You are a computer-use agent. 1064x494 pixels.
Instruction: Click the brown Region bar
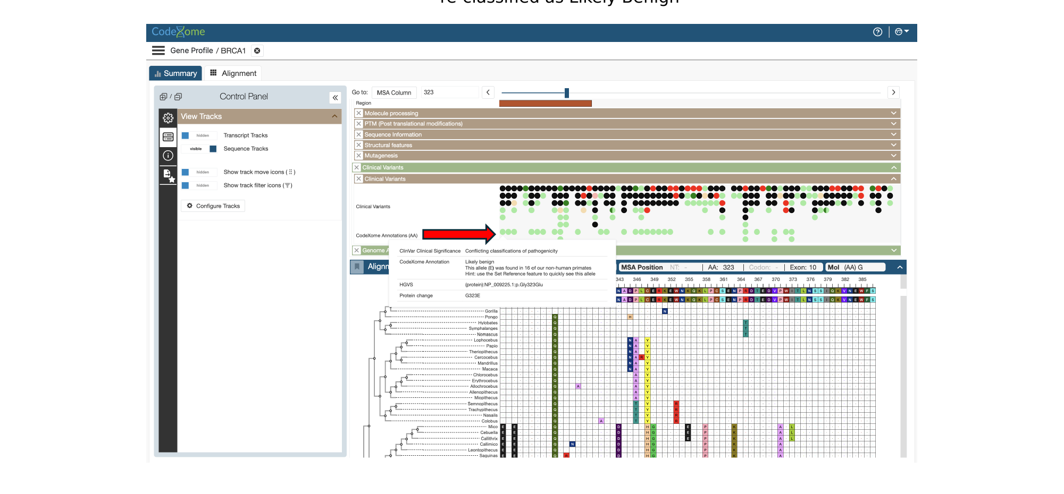coord(546,104)
